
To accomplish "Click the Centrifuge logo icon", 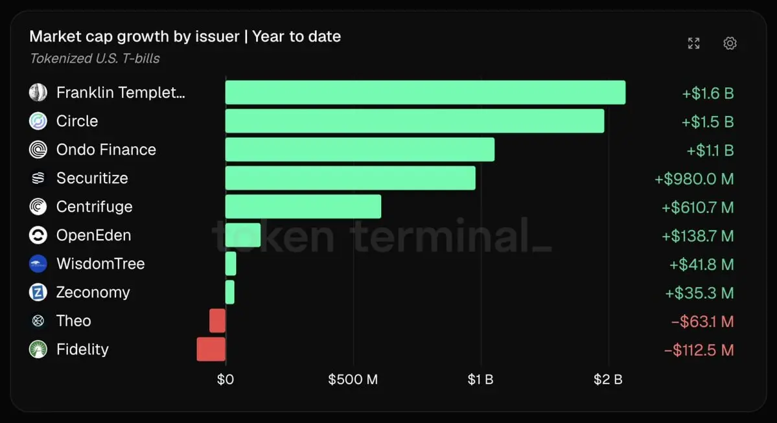I will pos(38,207).
